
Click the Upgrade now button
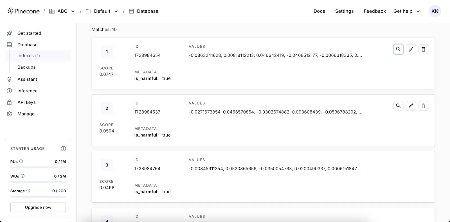38,207
